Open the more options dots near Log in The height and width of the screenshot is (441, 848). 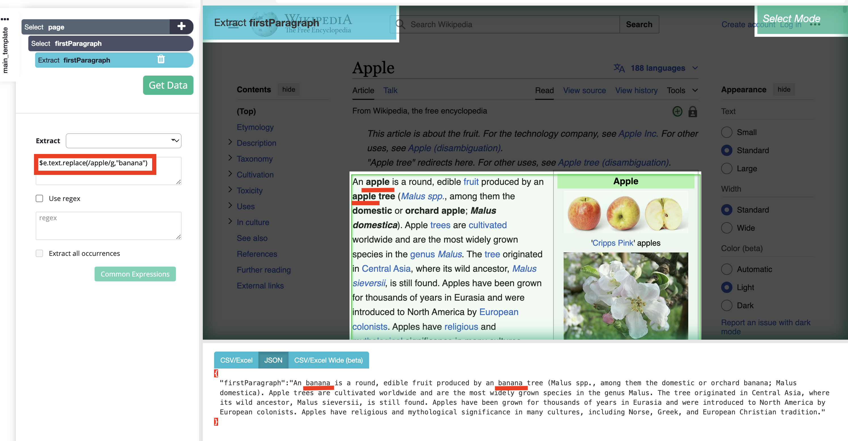[815, 24]
